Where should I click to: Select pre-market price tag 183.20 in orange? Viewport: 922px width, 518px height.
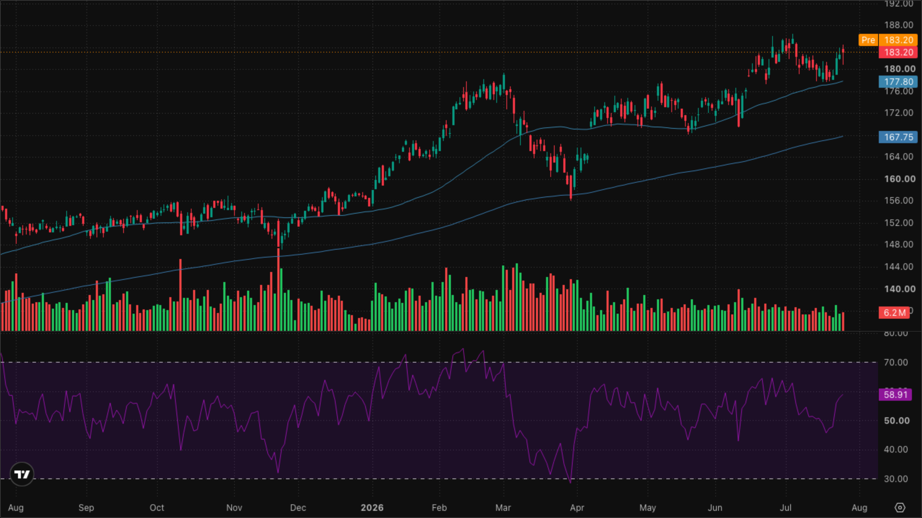coord(898,40)
